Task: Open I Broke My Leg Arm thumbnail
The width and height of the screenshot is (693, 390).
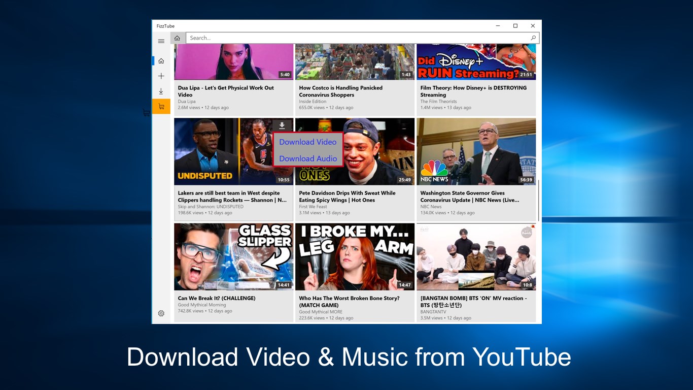Action: click(355, 257)
